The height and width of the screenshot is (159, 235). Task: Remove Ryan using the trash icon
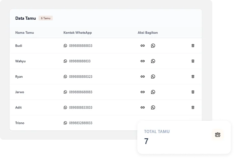pos(193,77)
